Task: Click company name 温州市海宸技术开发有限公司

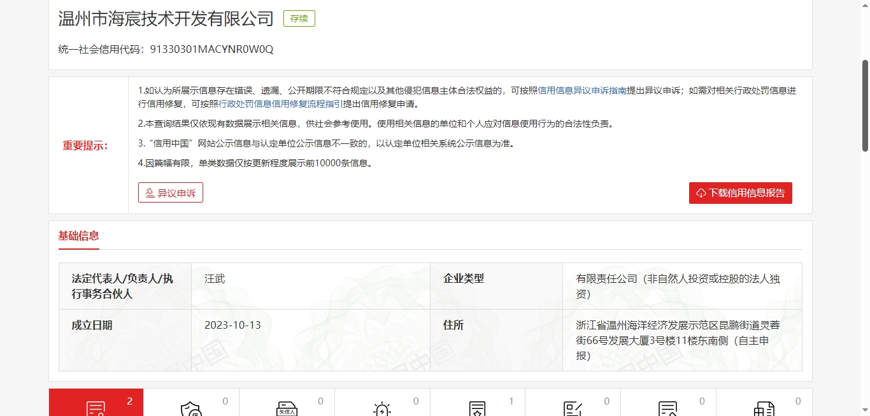Action: pos(166,18)
